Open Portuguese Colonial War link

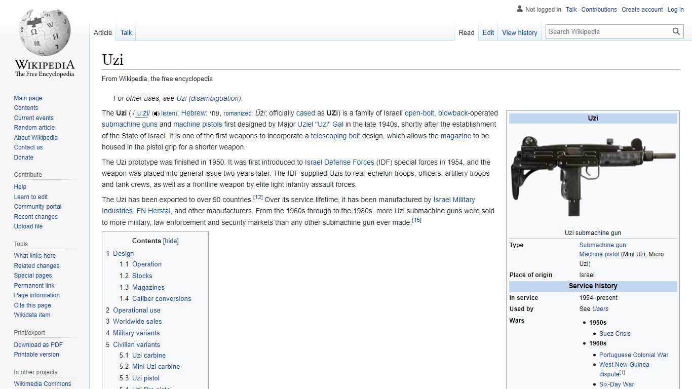[x=634, y=355]
